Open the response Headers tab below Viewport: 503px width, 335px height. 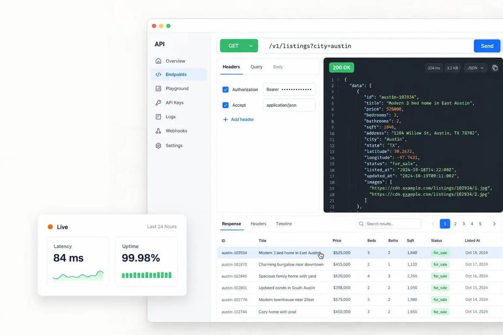coord(258,224)
